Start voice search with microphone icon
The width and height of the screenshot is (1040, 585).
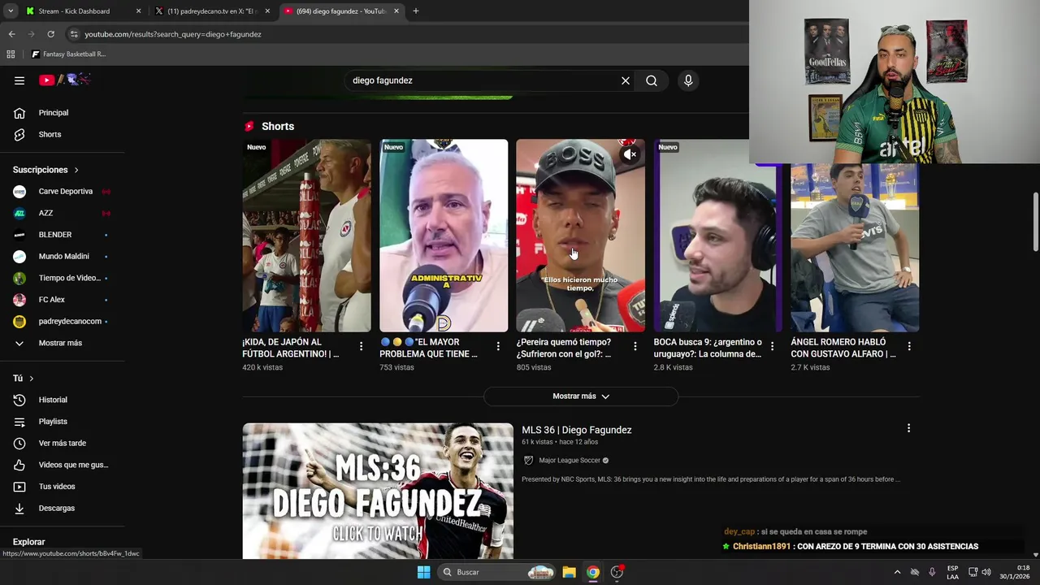click(x=688, y=80)
